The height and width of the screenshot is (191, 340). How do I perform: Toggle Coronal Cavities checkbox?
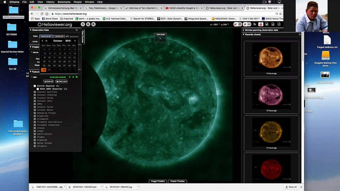pos(35,92)
